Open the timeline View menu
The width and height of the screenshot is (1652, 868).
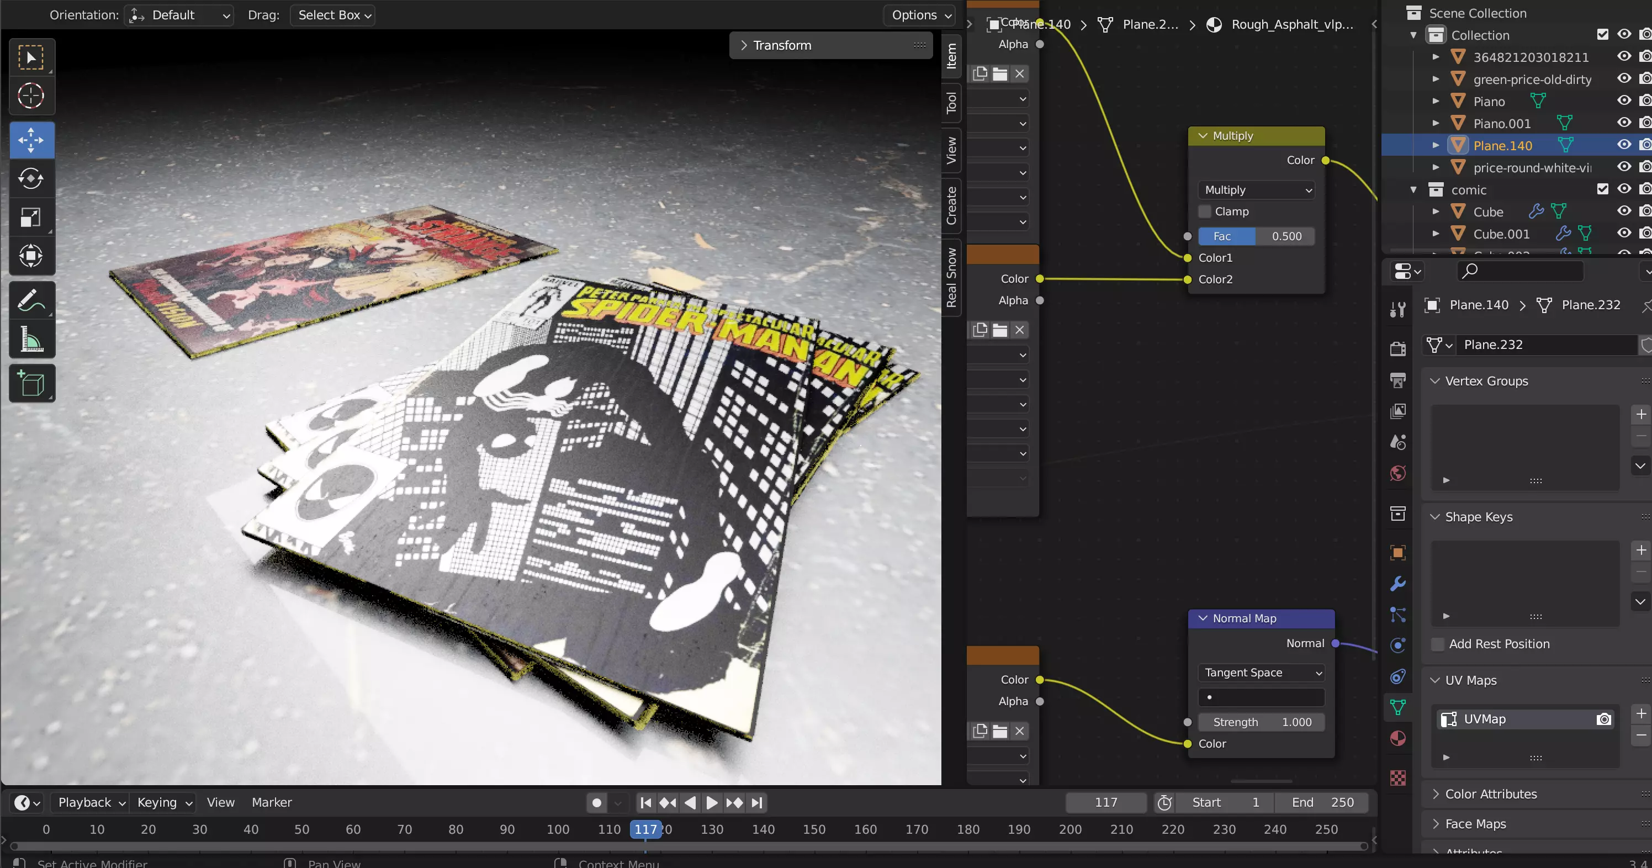(221, 802)
